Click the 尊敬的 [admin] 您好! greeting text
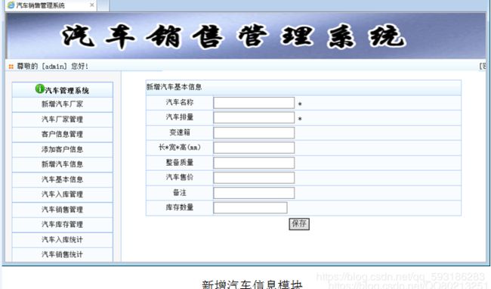This screenshot has height=289, width=491. (52, 66)
